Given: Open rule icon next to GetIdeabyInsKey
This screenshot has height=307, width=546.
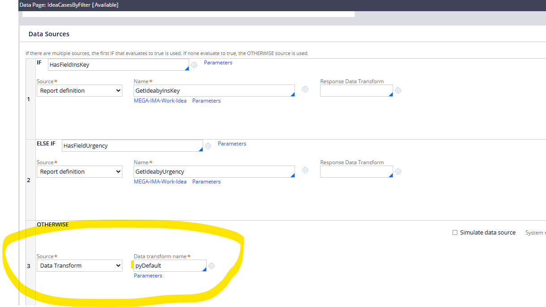Looking at the screenshot, I should (x=305, y=89).
